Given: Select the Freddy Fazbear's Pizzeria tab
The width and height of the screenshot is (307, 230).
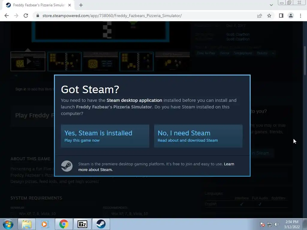Looking at the screenshot, I should tap(38, 5).
